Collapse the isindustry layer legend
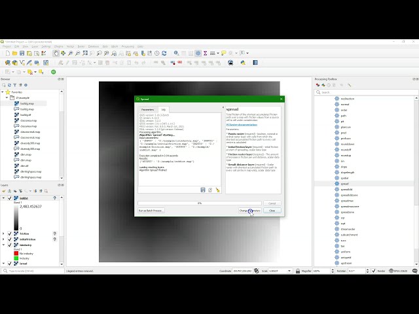Viewport: 419px width, 314px height. (x=3, y=245)
